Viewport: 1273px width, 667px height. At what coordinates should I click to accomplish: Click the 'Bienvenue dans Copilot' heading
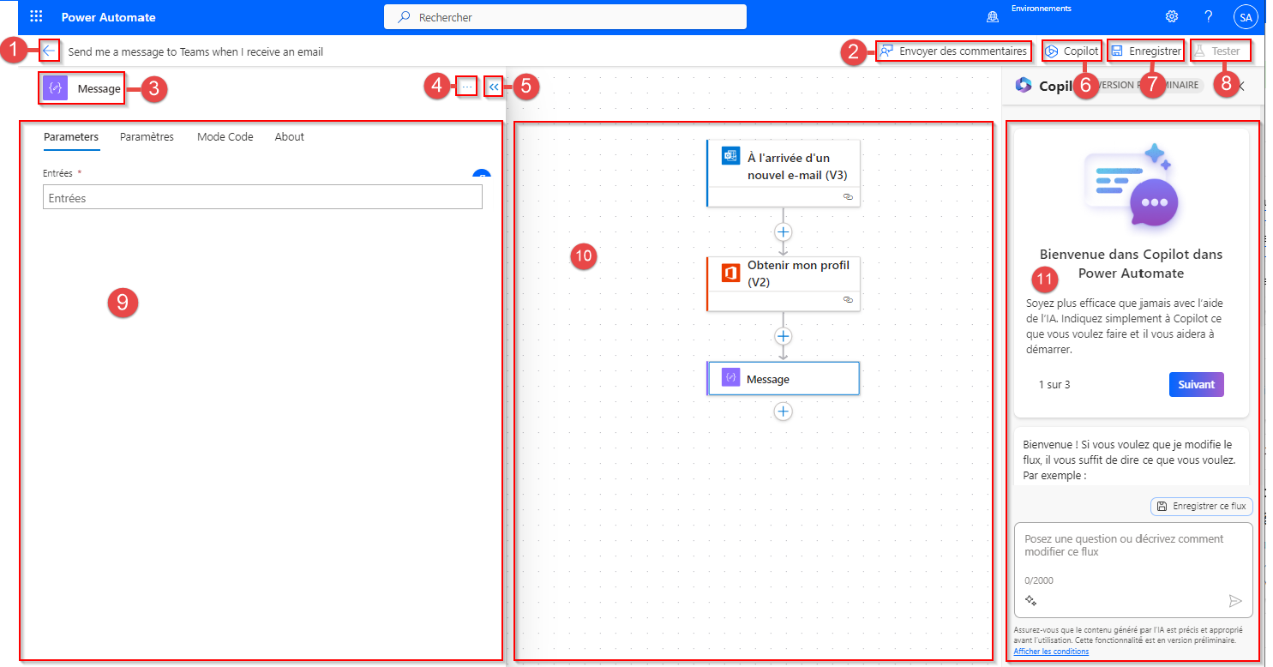[x=1131, y=264]
